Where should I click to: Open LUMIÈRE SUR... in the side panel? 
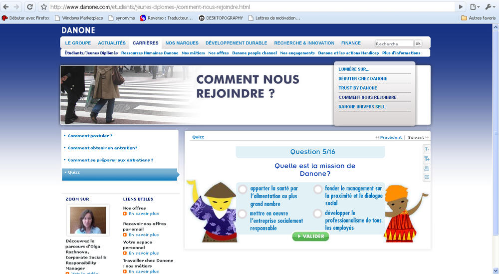[354, 69]
